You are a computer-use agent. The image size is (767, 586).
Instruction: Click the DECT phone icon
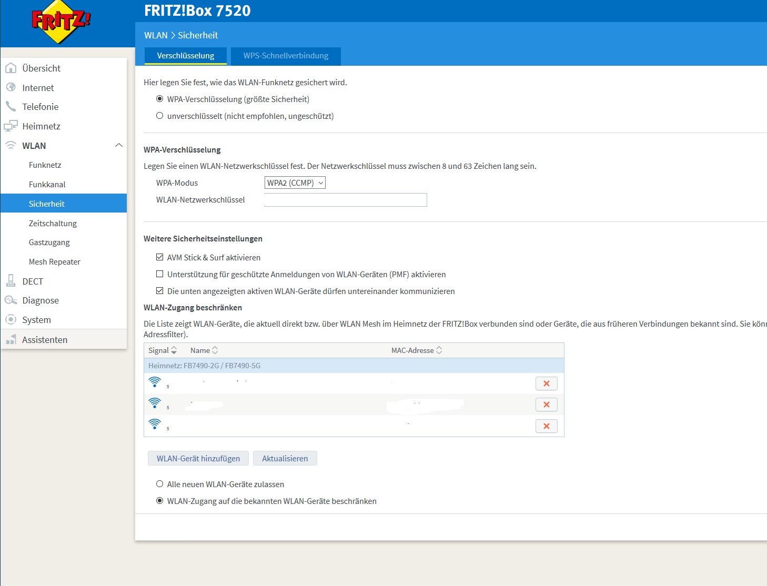click(x=11, y=280)
